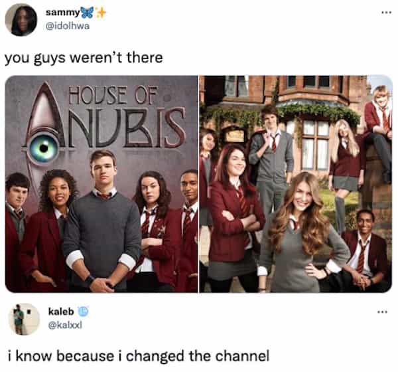Open more options on sammy's tweet
Image resolution: width=398 pixels, height=372 pixels.
point(387,12)
